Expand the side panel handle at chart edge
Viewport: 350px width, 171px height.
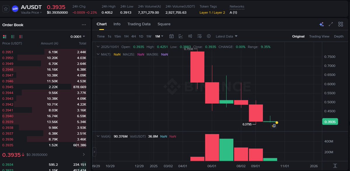click(94, 151)
